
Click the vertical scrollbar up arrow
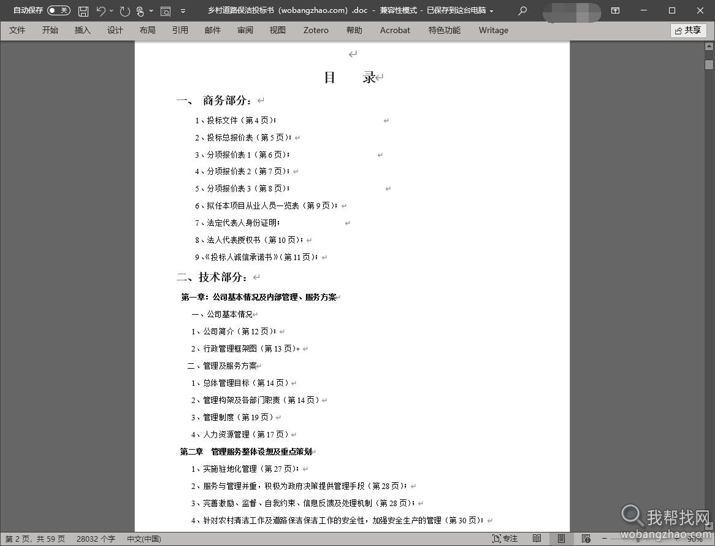pos(709,46)
